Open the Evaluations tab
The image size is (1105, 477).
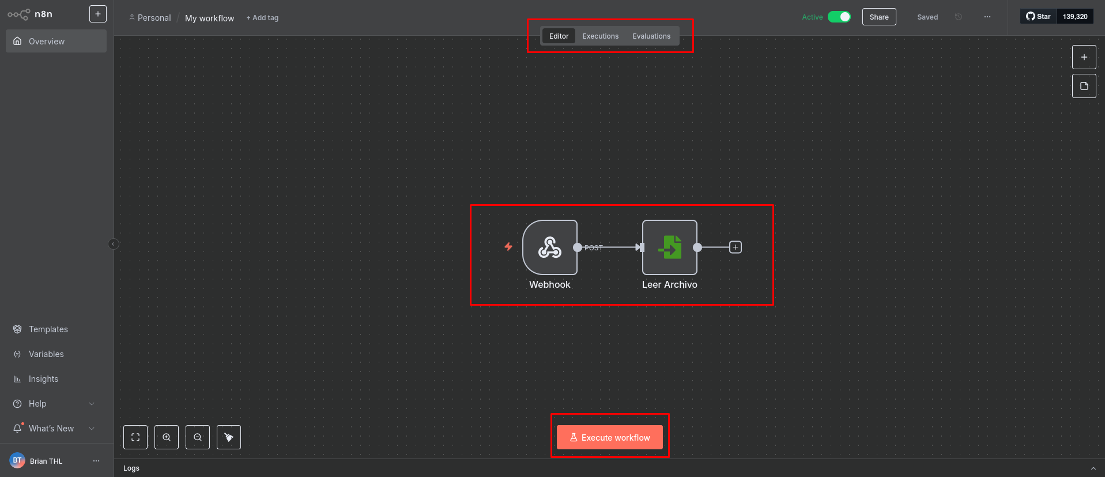click(651, 36)
